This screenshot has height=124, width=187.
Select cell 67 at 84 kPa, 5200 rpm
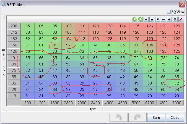click(136, 64)
